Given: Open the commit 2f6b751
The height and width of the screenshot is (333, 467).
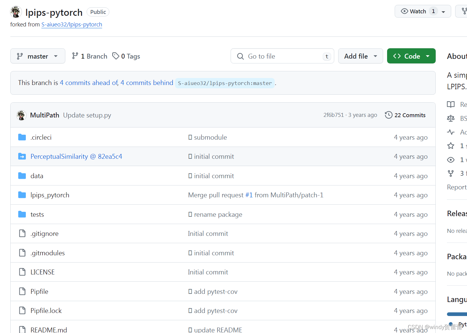Looking at the screenshot, I should coord(333,115).
